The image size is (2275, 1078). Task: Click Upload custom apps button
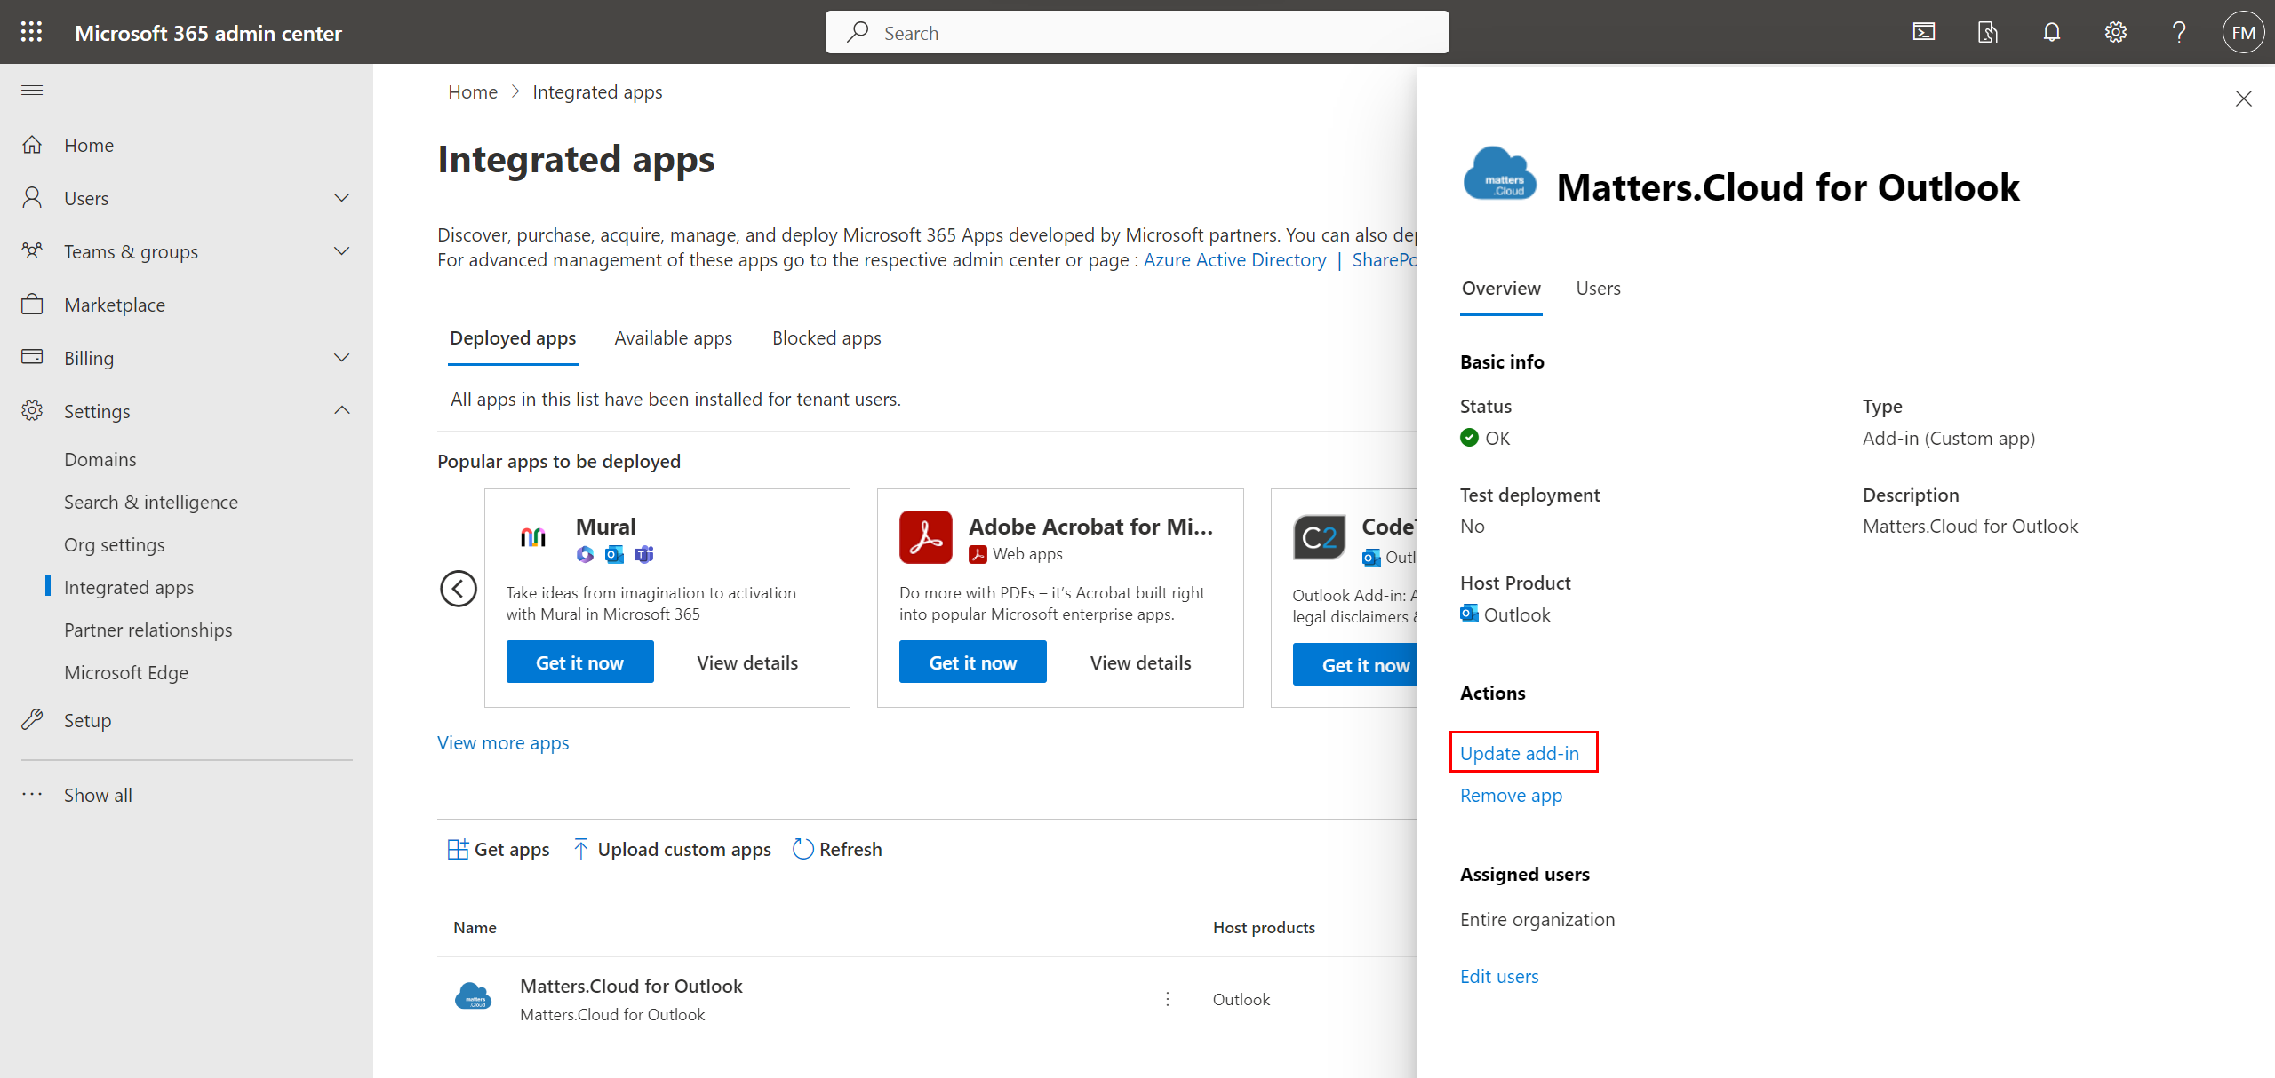(672, 849)
